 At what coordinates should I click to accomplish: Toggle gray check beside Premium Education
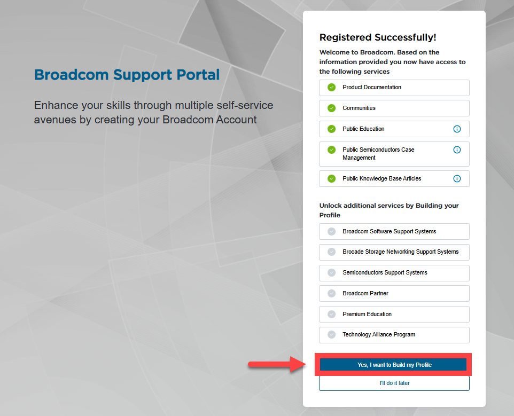tap(331, 315)
